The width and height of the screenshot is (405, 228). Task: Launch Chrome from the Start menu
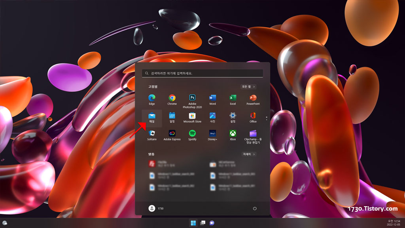coord(172,100)
